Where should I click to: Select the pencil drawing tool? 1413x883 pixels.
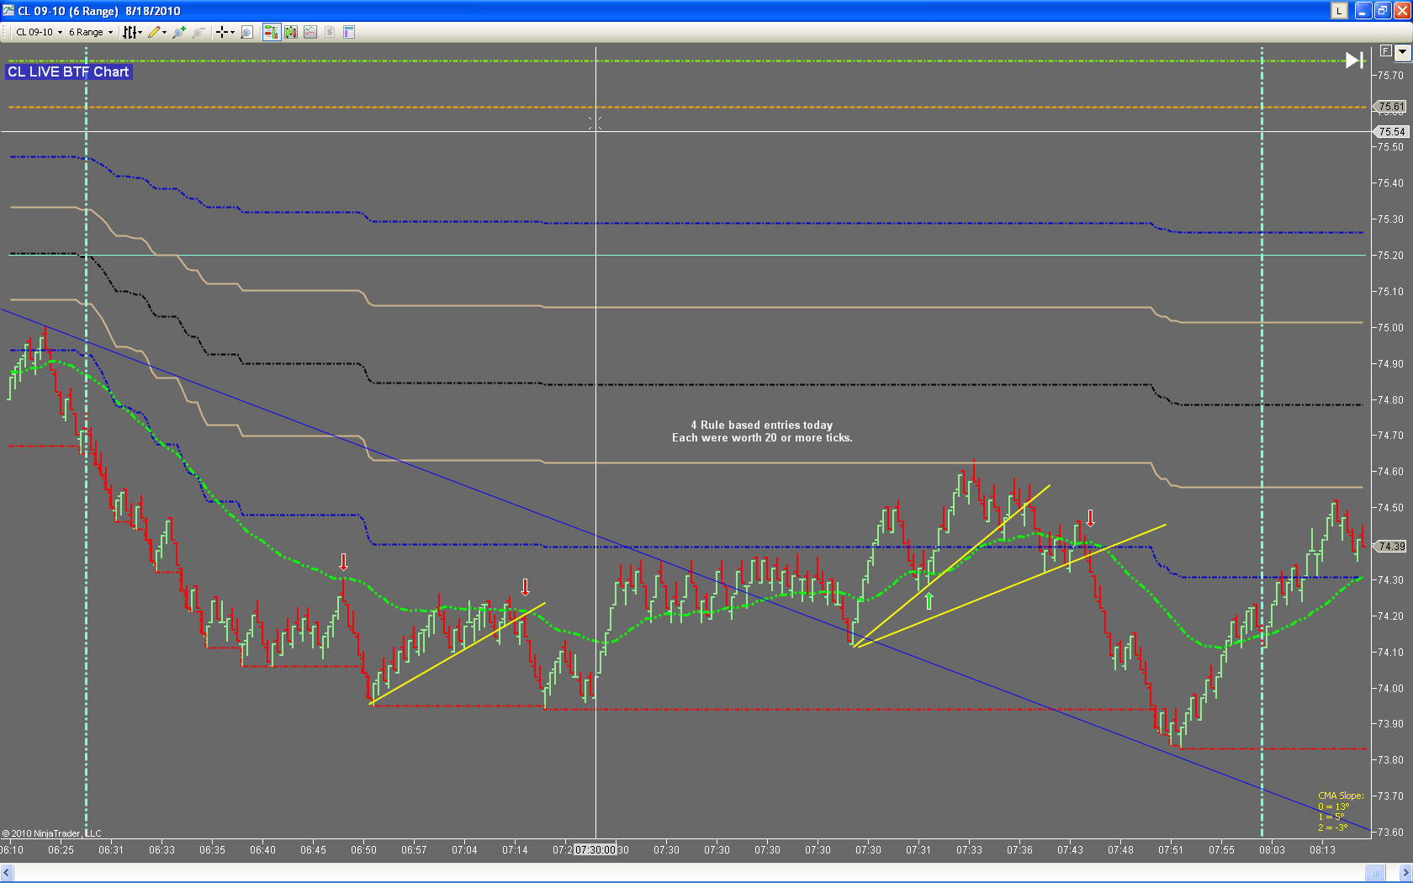154,32
